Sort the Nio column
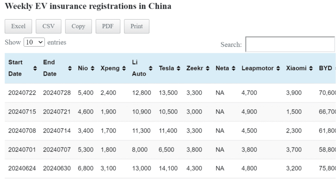This screenshot has height=179, width=336. 92,68
